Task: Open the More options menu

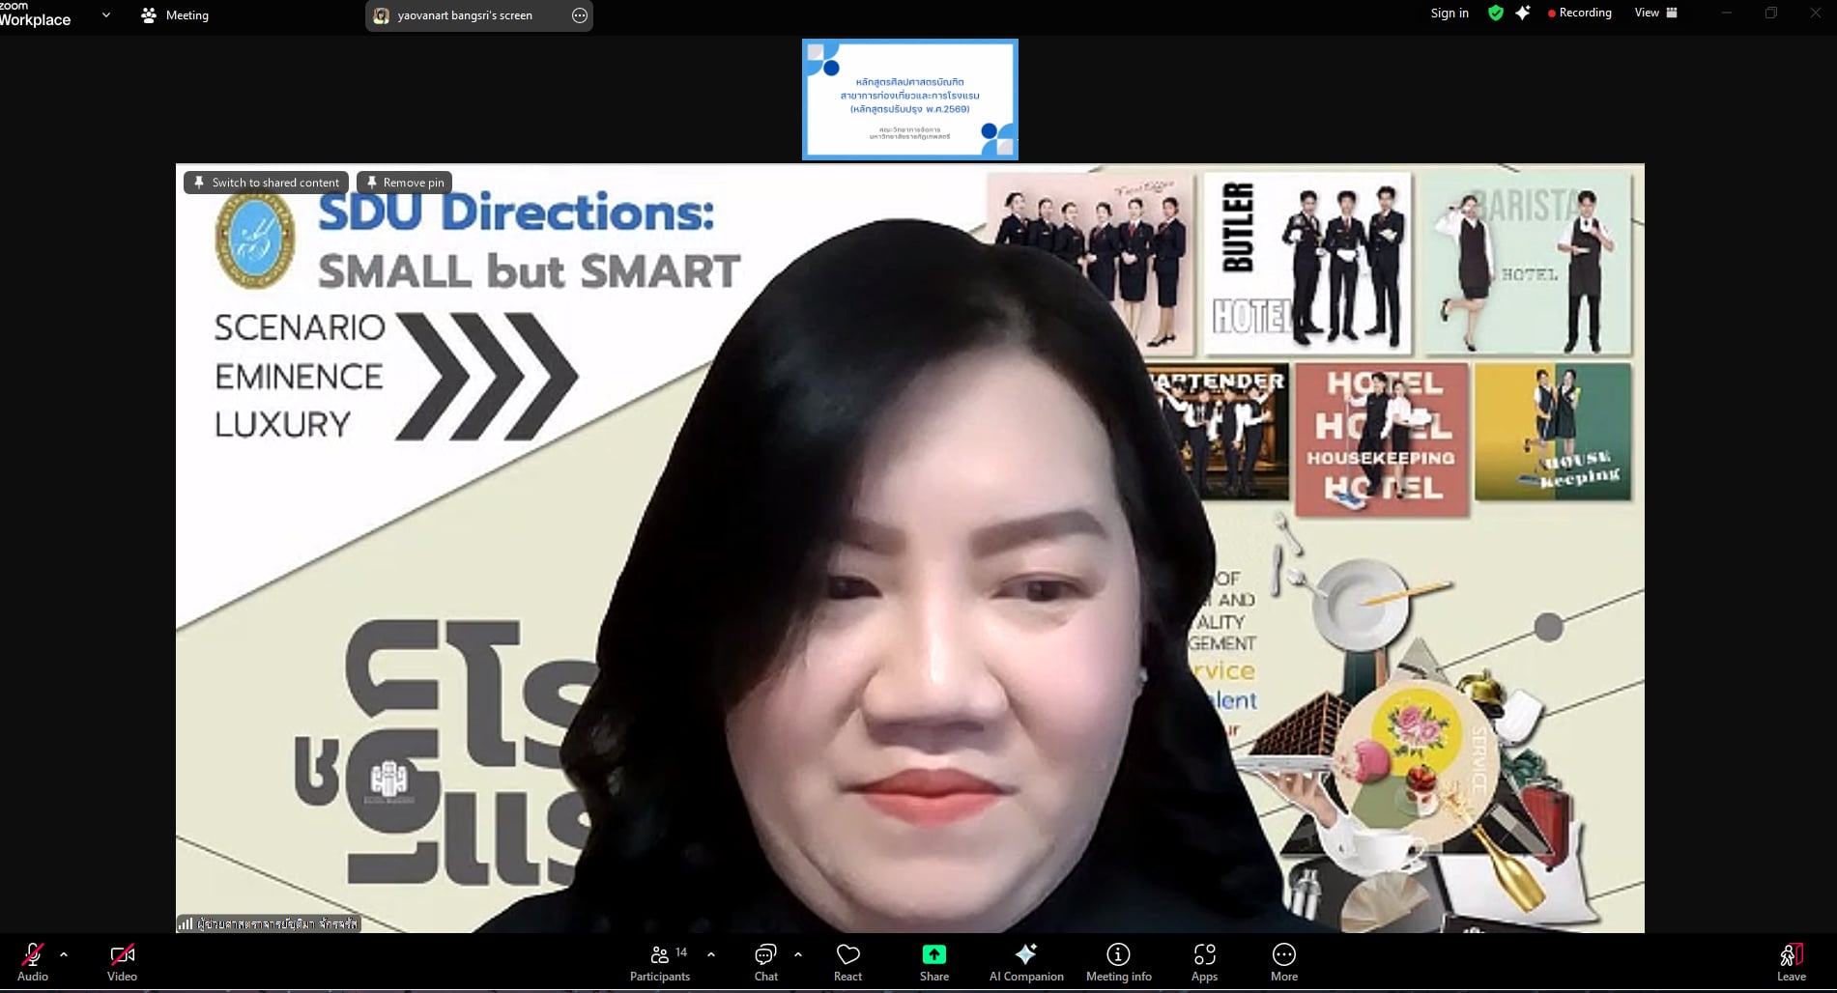Action: click(x=1283, y=962)
